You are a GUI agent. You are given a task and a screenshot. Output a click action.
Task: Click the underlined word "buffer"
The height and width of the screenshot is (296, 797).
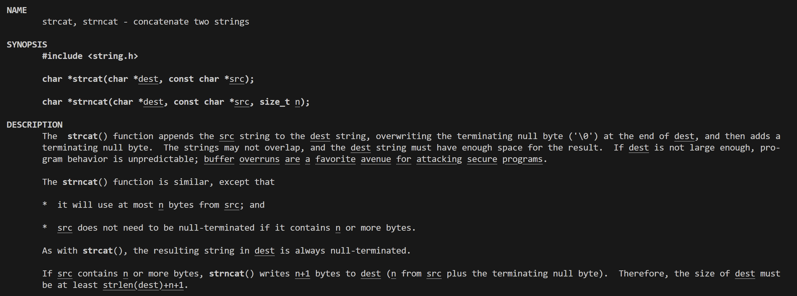tap(219, 159)
